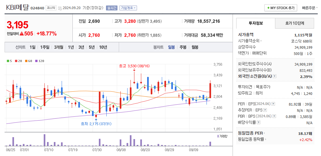Select the 5년 line chart period

click(x=92, y=47)
